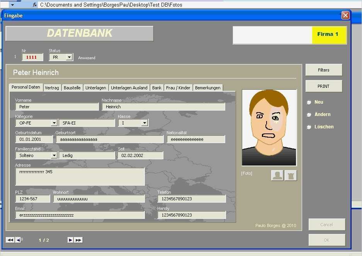The image size is (362, 256).
Task: Click the Ledig description field
Action: [x=87, y=155]
